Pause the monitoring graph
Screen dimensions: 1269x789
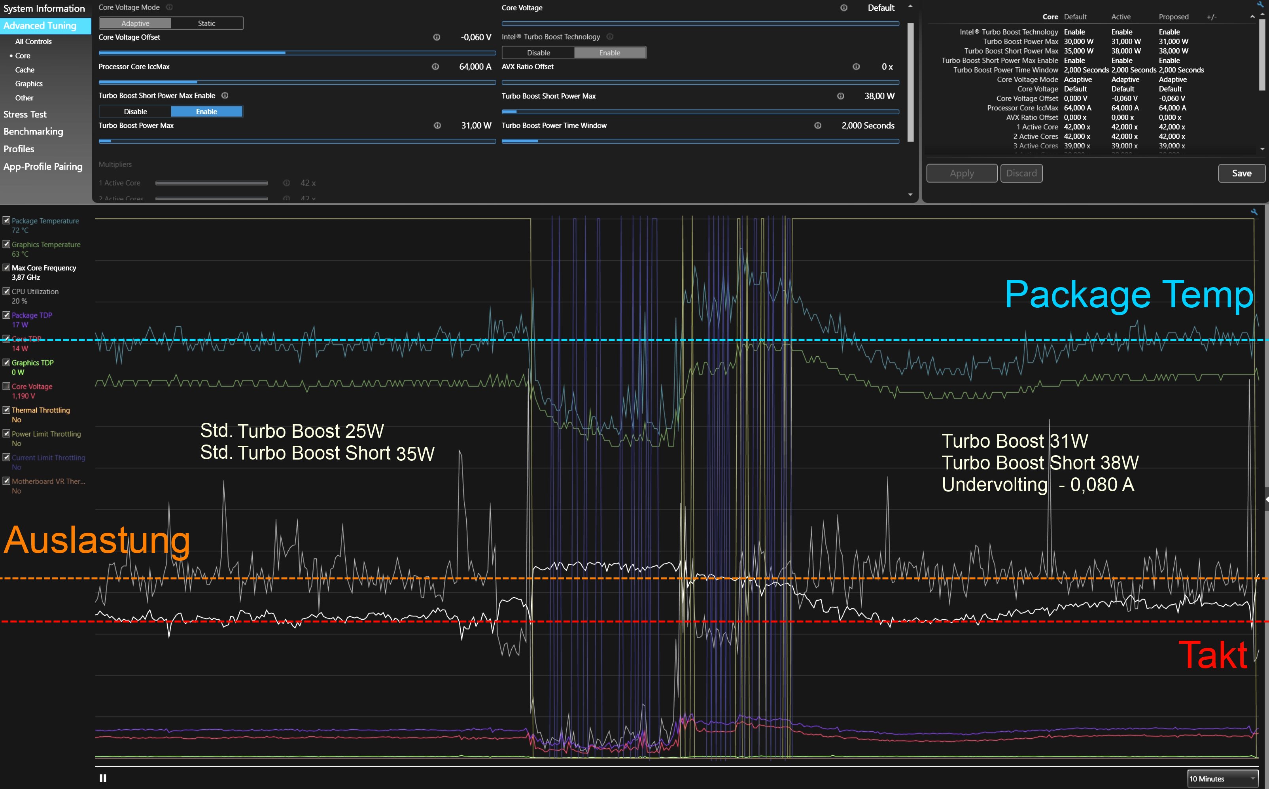pyautogui.click(x=103, y=778)
